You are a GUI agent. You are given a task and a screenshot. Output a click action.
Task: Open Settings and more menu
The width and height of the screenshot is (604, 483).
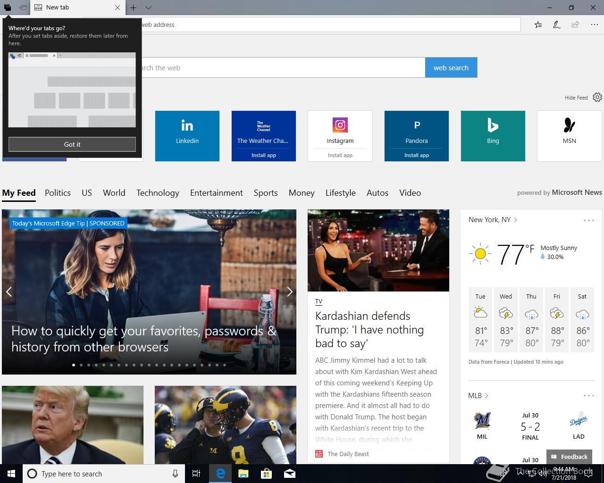594,25
